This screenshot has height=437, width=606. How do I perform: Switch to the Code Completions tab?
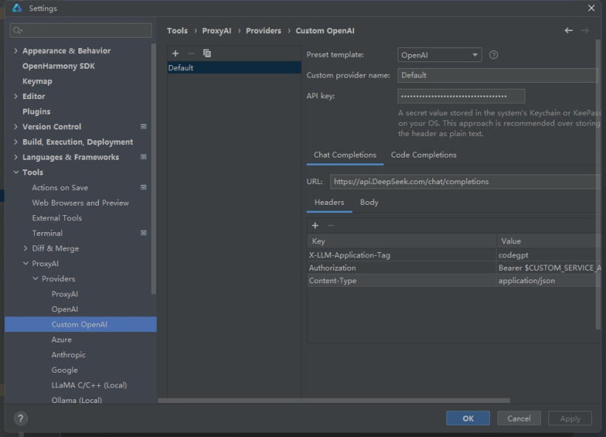point(423,155)
